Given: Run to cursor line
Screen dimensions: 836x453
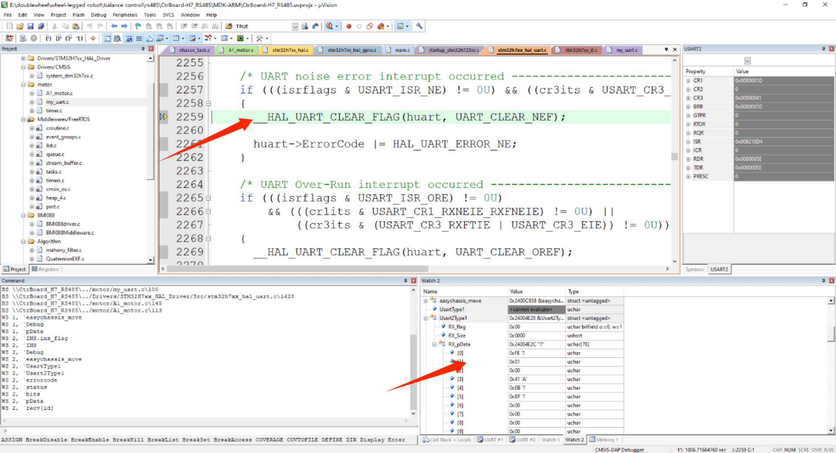Looking at the screenshot, I should click(80, 38).
